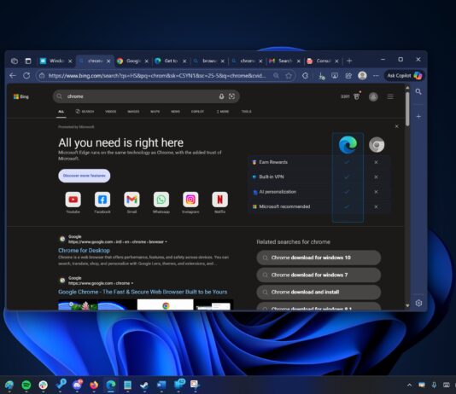Image resolution: width=456 pixels, height=394 pixels.
Task: Open the browser extensions icon
Action: tap(305, 76)
